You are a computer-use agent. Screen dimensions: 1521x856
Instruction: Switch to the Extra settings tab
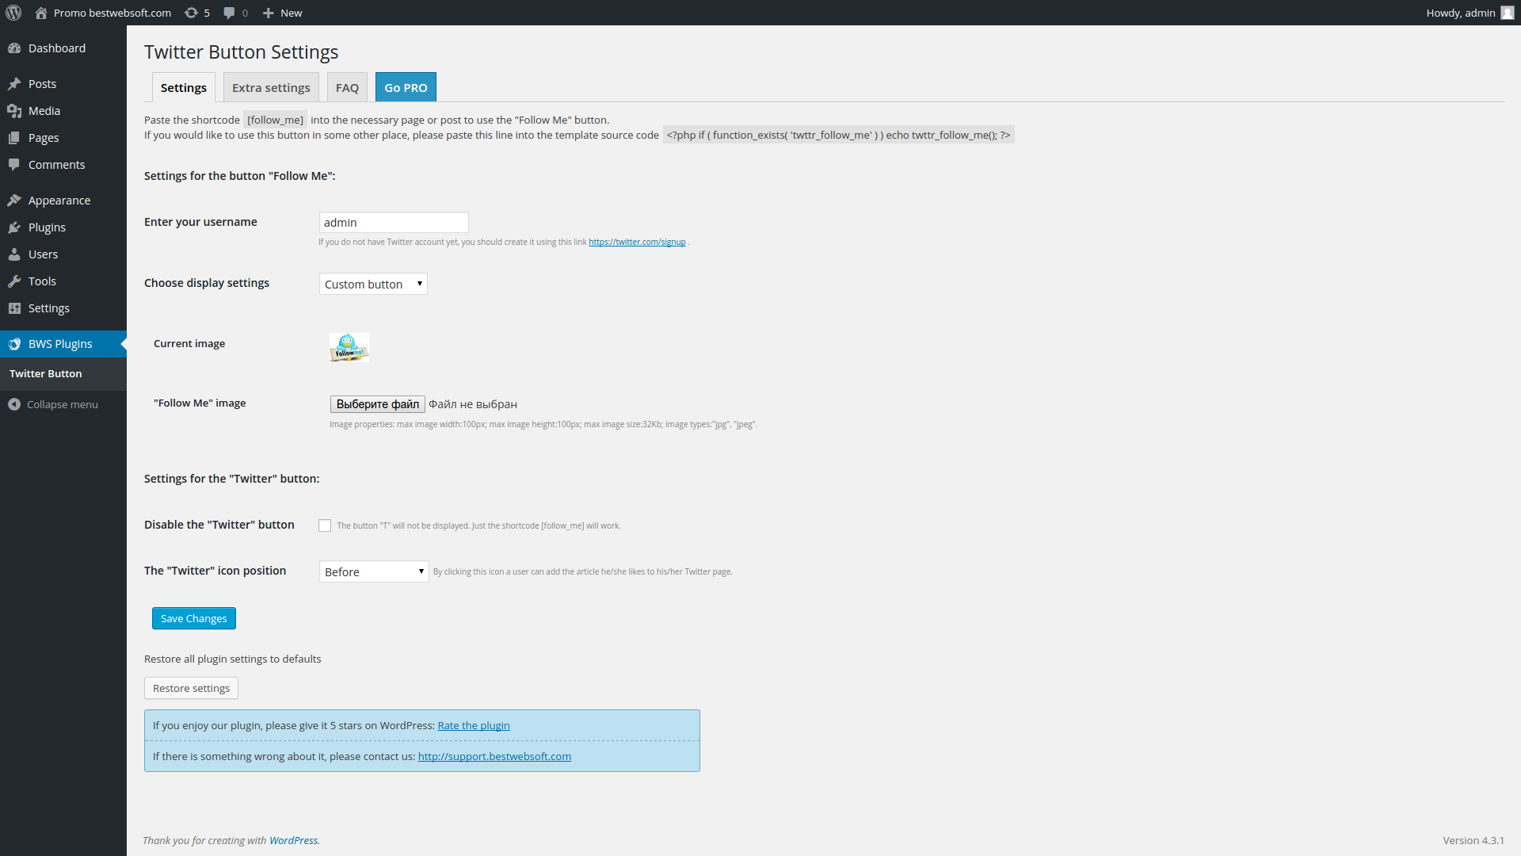[271, 87]
